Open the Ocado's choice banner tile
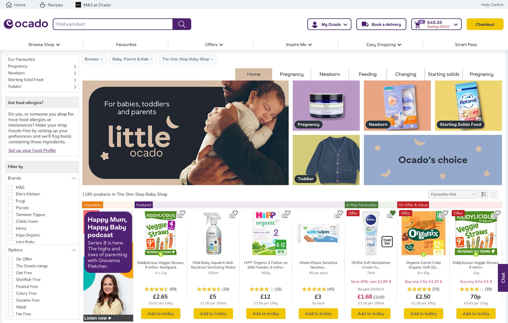This screenshot has height=323, width=508. click(433, 160)
